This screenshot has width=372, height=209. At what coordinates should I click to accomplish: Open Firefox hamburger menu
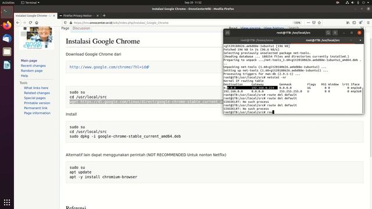click(x=368, y=23)
